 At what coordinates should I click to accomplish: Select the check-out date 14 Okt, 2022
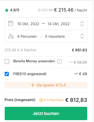pyautogui.click(x=58, y=24)
